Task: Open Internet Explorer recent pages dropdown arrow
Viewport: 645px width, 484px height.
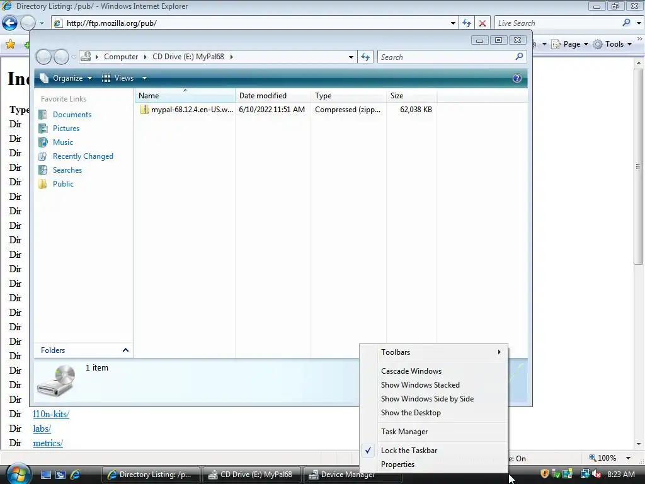Action: 42,23
